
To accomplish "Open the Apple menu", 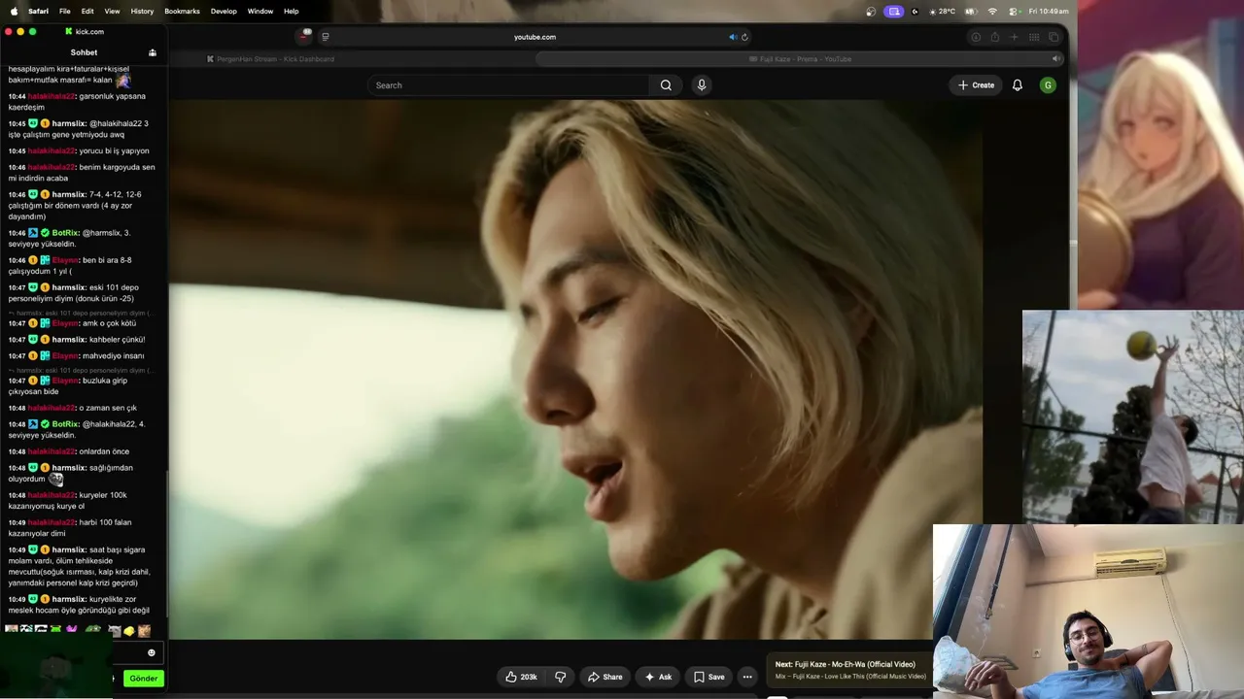I will click(x=14, y=11).
